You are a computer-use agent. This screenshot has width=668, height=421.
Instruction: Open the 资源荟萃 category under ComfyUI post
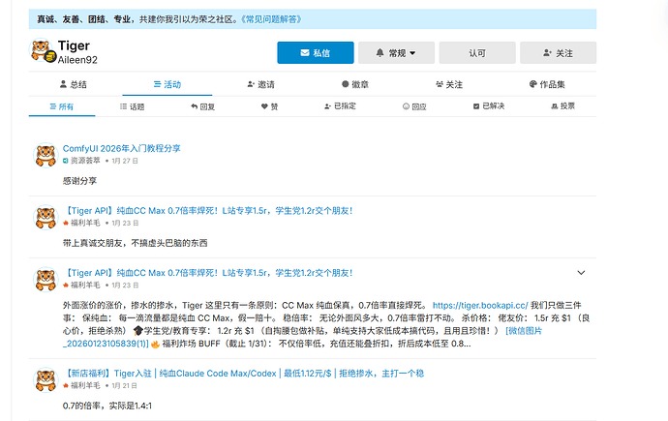click(x=81, y=161)
